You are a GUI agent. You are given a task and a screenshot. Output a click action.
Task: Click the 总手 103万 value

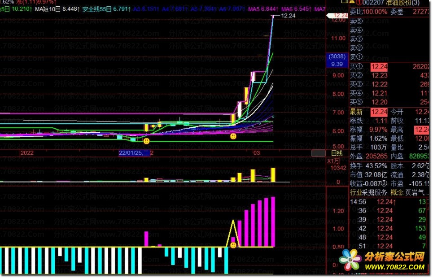pyautogui.click(x=379, y=147)
